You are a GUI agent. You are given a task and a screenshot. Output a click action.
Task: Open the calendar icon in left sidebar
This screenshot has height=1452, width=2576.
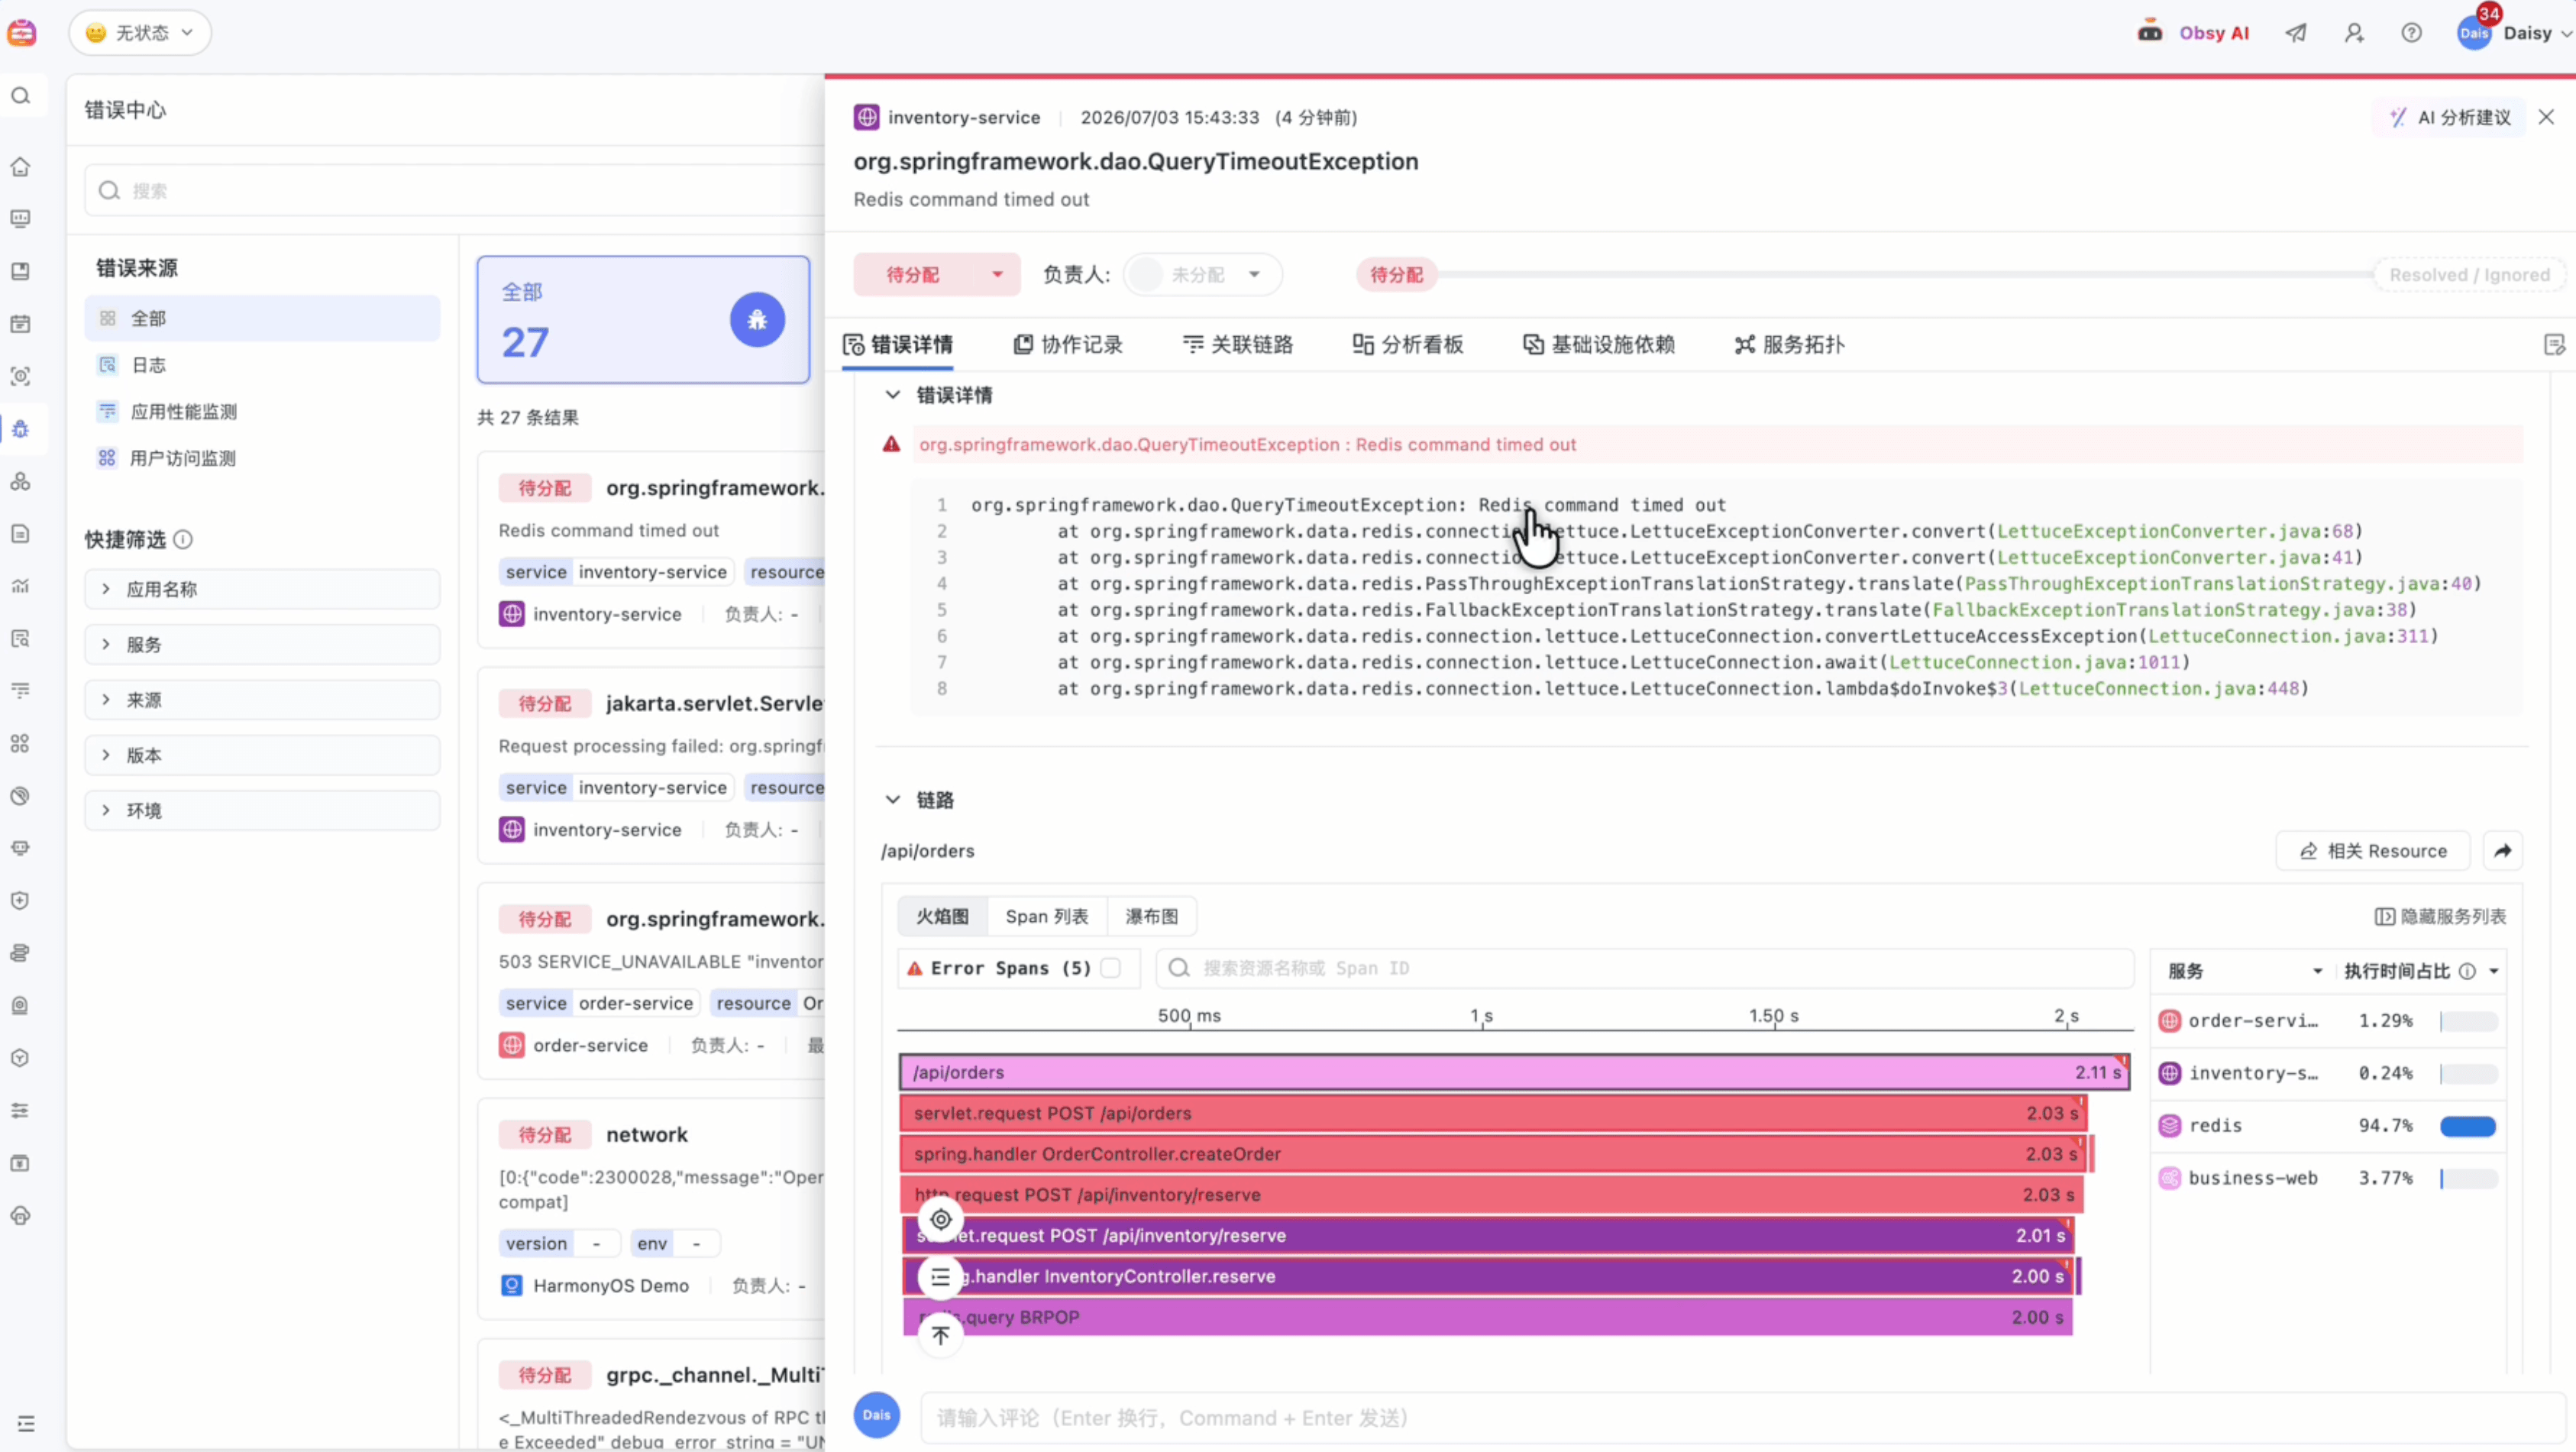21,324
